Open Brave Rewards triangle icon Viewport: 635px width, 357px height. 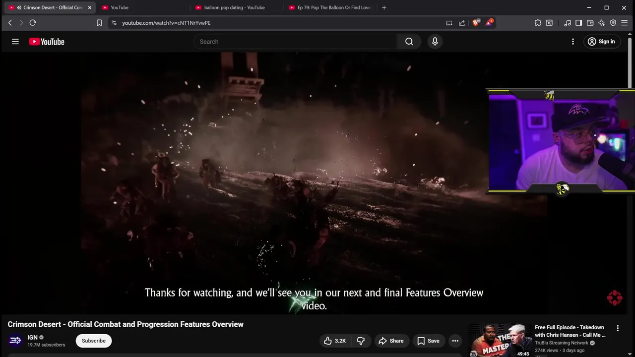coord(490,22)
